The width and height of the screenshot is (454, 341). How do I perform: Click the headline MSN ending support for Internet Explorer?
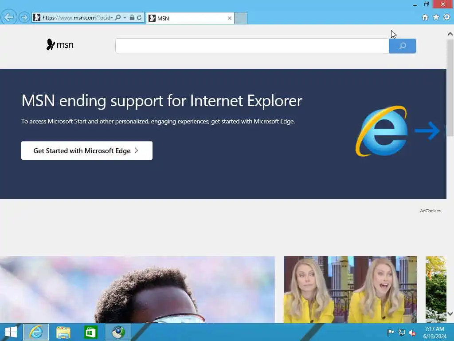pos(161,101)
